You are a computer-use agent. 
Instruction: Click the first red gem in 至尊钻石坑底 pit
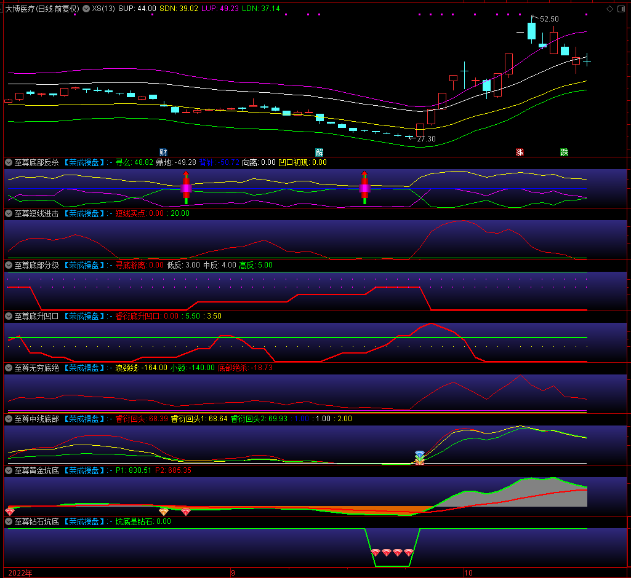[x=376, y=553]
